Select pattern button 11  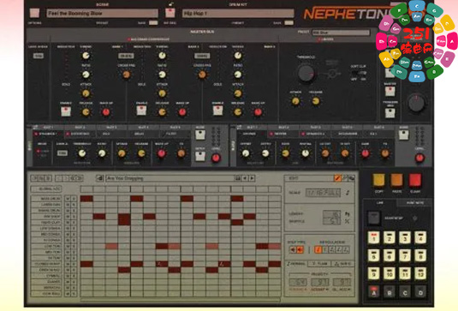point(405,273)
